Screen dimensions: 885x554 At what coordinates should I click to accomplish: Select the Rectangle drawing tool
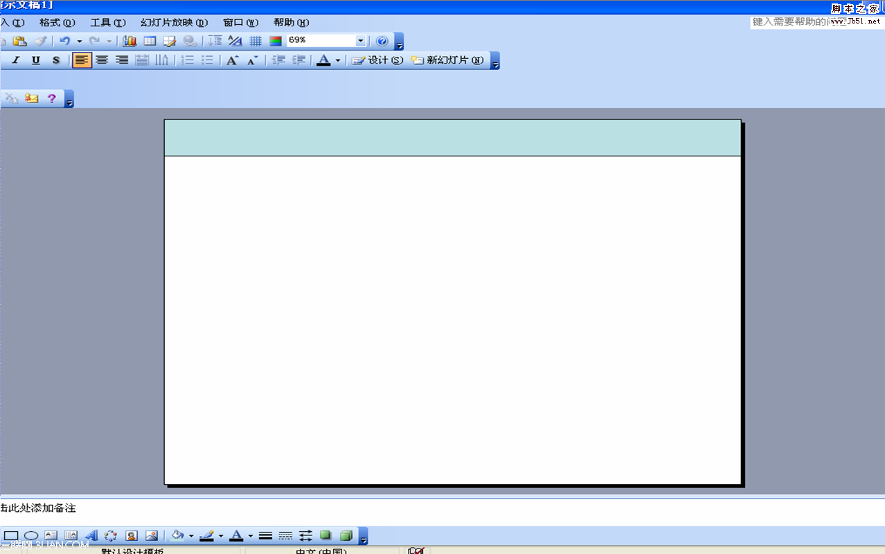(11, 536)
